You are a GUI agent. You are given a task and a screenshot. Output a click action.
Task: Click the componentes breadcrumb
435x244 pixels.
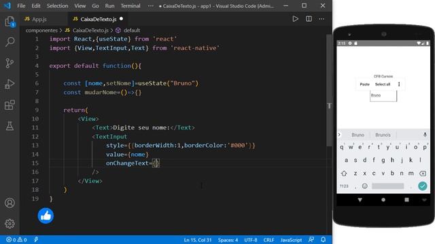coord(41,30)
